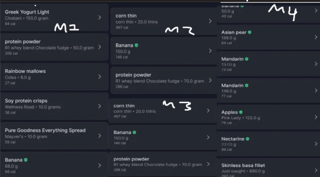Image resolution: width=320 pixels, height=177 pixels.
Task: Open the chevron arrow on Greek Yogurt Light
Action: 100,17
